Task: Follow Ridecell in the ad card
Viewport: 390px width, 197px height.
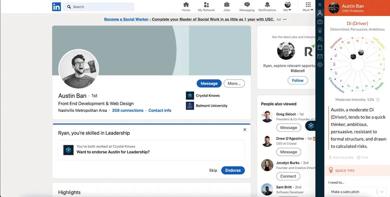Action: (x=298, y=80)
